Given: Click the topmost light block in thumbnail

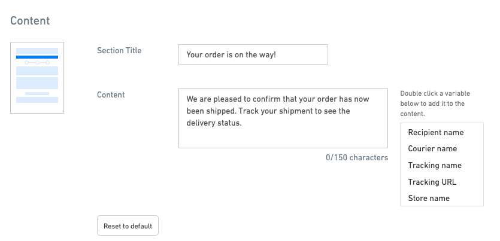Looking at the screenshot, I should click(x=37, y=51).
